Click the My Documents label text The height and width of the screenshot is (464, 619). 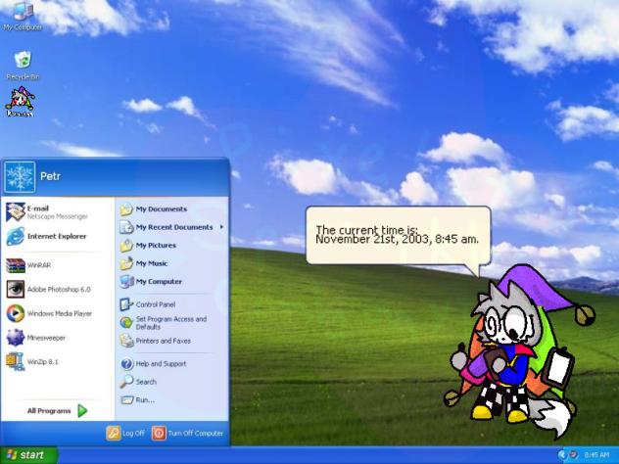click(161, 209)
